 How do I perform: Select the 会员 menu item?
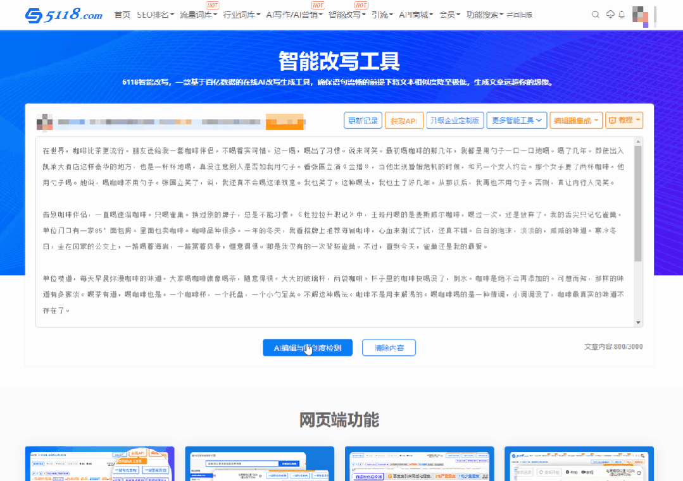pyautogui.click(x=449, y=14)
